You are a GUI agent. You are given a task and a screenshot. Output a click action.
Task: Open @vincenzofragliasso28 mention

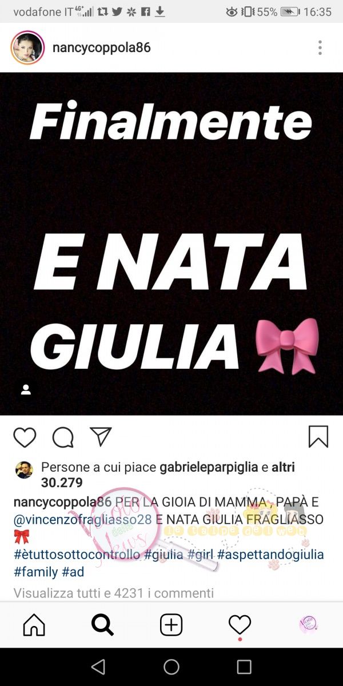[83, 520]
